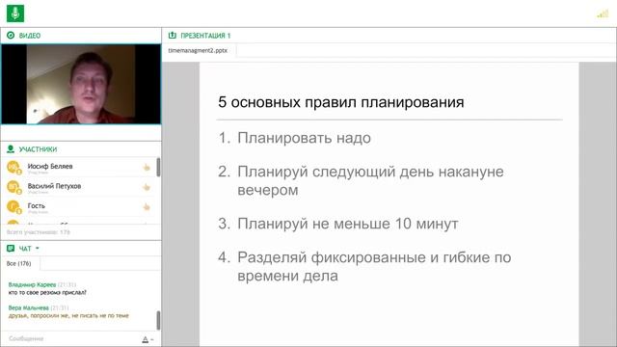
Task: Click the presenter video feed
Action: 81,84
